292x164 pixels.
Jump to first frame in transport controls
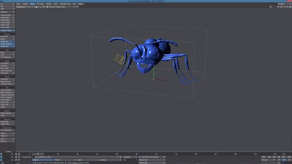[x=263, y=157]
